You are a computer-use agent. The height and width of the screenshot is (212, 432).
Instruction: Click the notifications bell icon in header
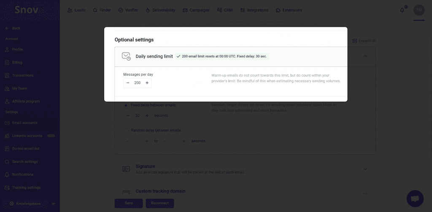(402, 10)
